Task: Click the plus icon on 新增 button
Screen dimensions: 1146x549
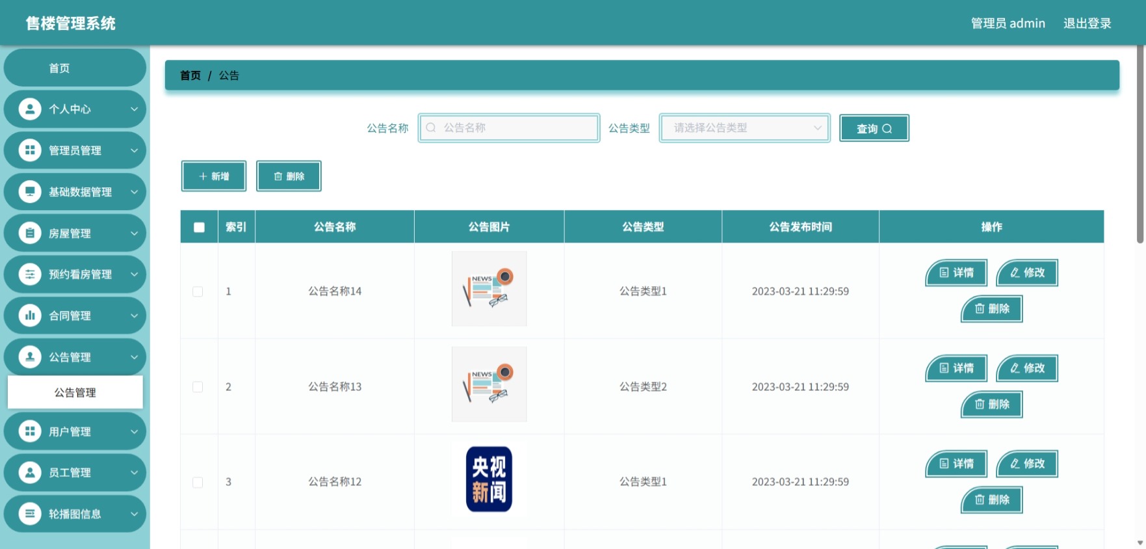Action: tap(203, 176)
